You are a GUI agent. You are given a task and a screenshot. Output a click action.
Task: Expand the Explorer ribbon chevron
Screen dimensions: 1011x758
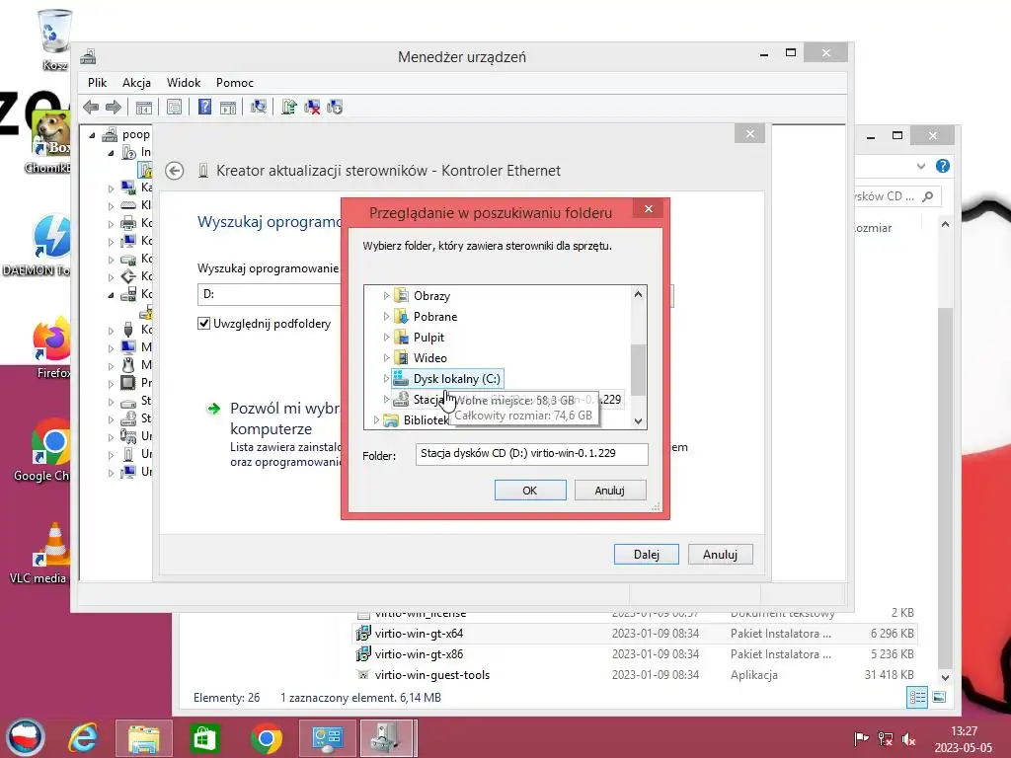[921, 166]
